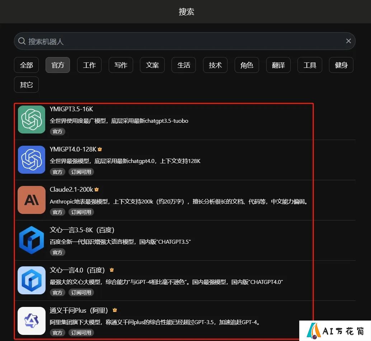This screenshot has height=341, width=371.
Task: Open the 文心一言3.5-8K Baidu icon
Action: click(32, 240)
